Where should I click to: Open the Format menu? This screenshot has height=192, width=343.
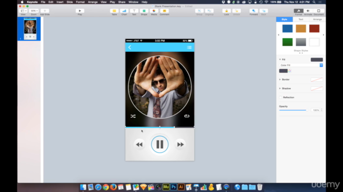tap(80, 2)
